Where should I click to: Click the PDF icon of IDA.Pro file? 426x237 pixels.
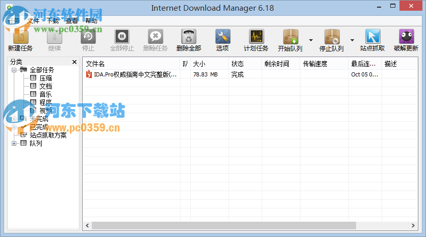[89, 74]
